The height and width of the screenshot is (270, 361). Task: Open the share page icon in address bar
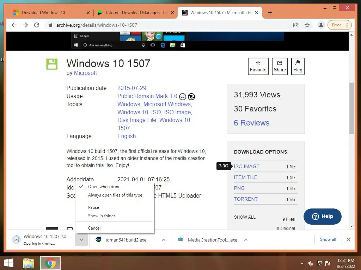[296, 25]
